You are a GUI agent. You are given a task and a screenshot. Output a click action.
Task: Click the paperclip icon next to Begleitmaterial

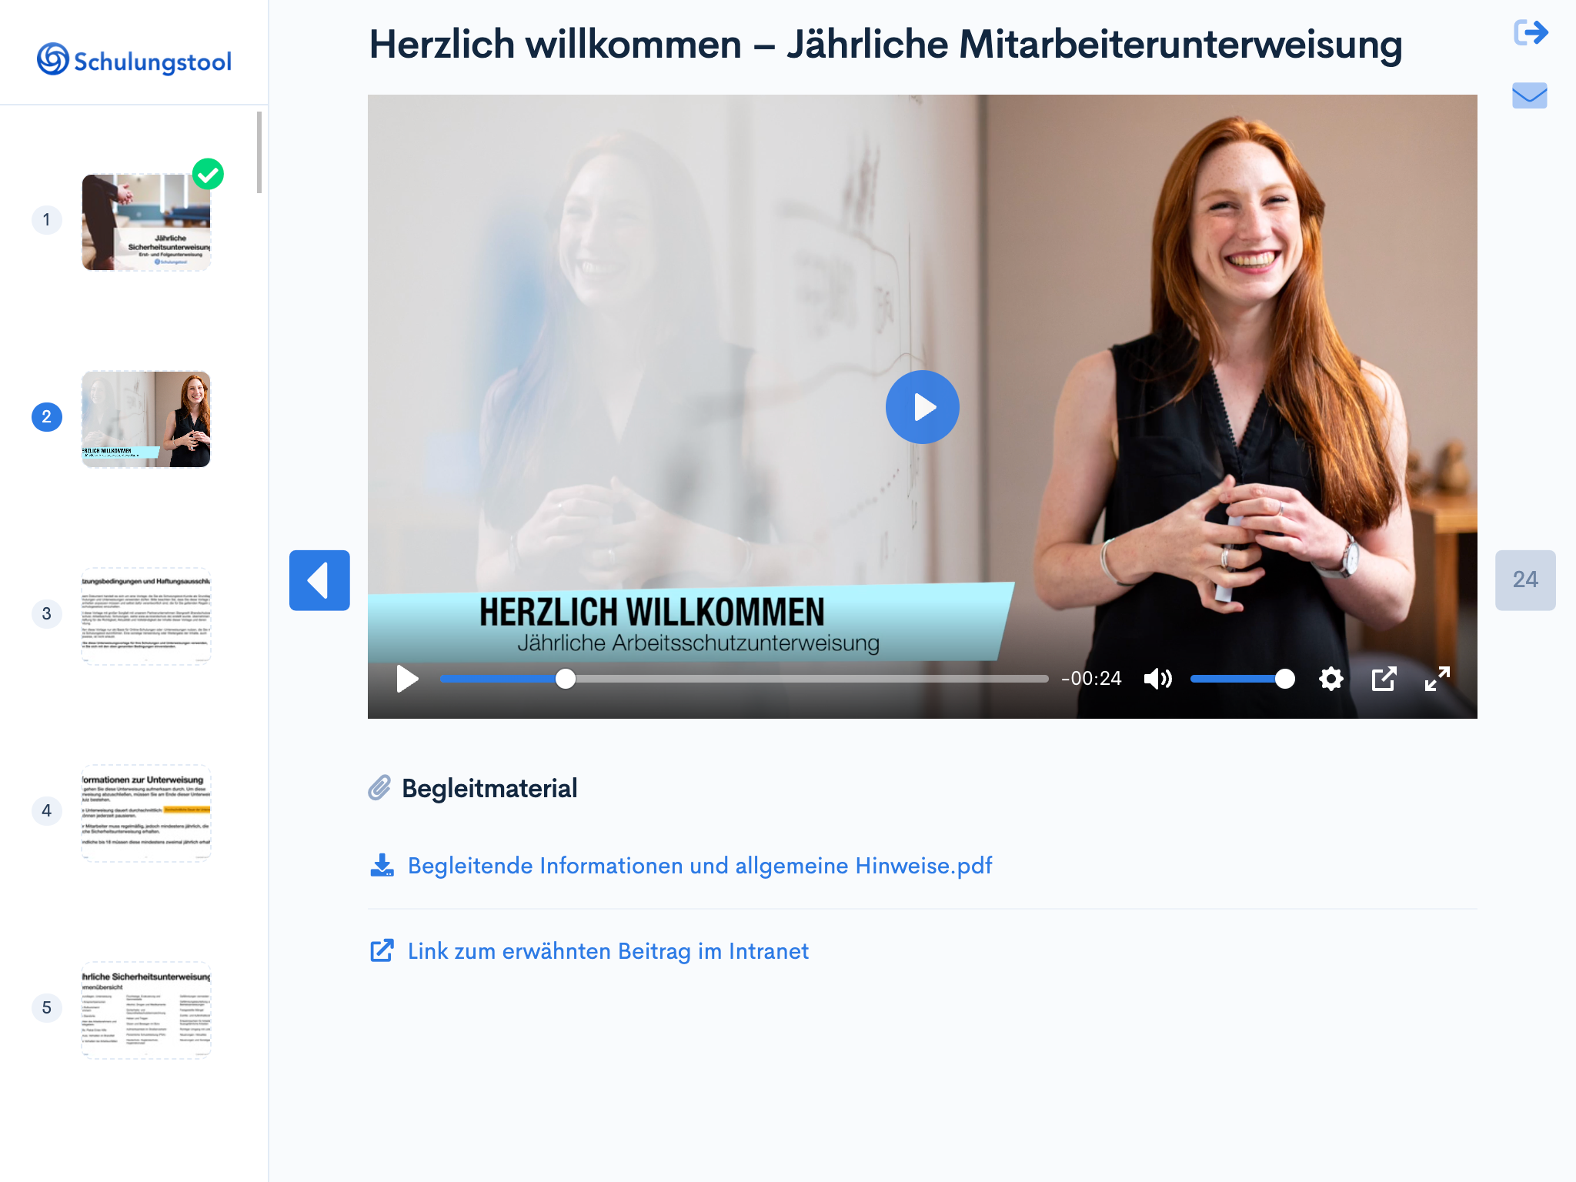pyautogui.click(x=378, y=786)
